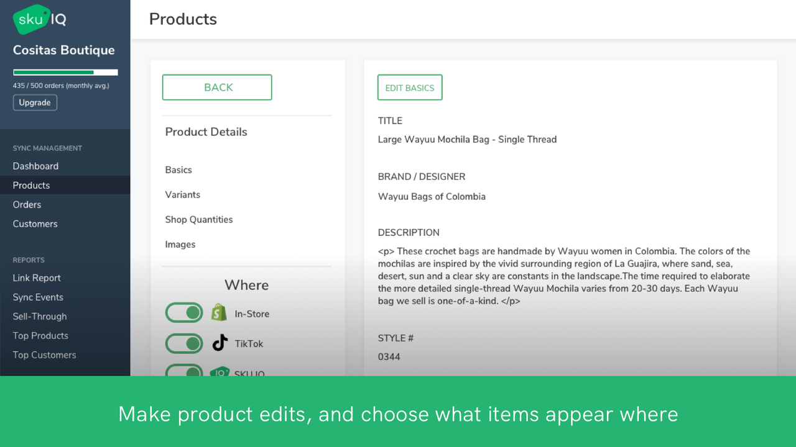Open the Images section
This screenshot has width=796, height=447.
click(x=180, y=244)
